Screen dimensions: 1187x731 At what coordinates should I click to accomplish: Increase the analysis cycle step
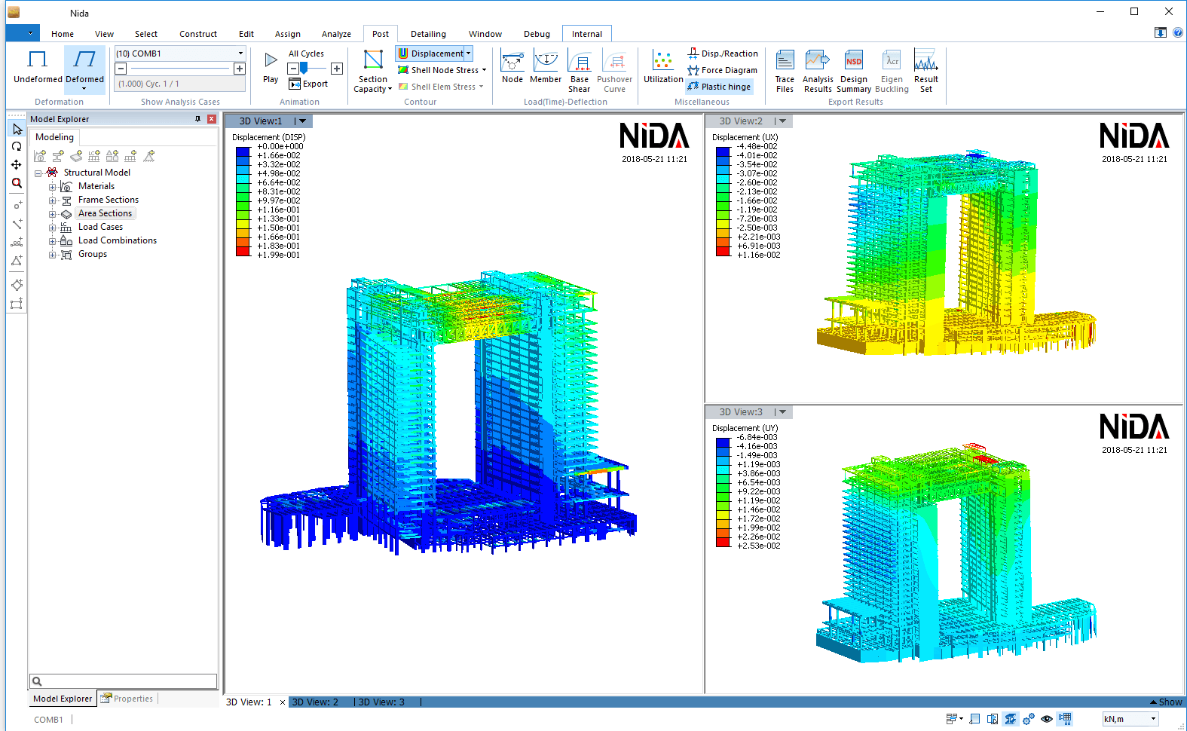pyautogui.click(x=240, y=69)
